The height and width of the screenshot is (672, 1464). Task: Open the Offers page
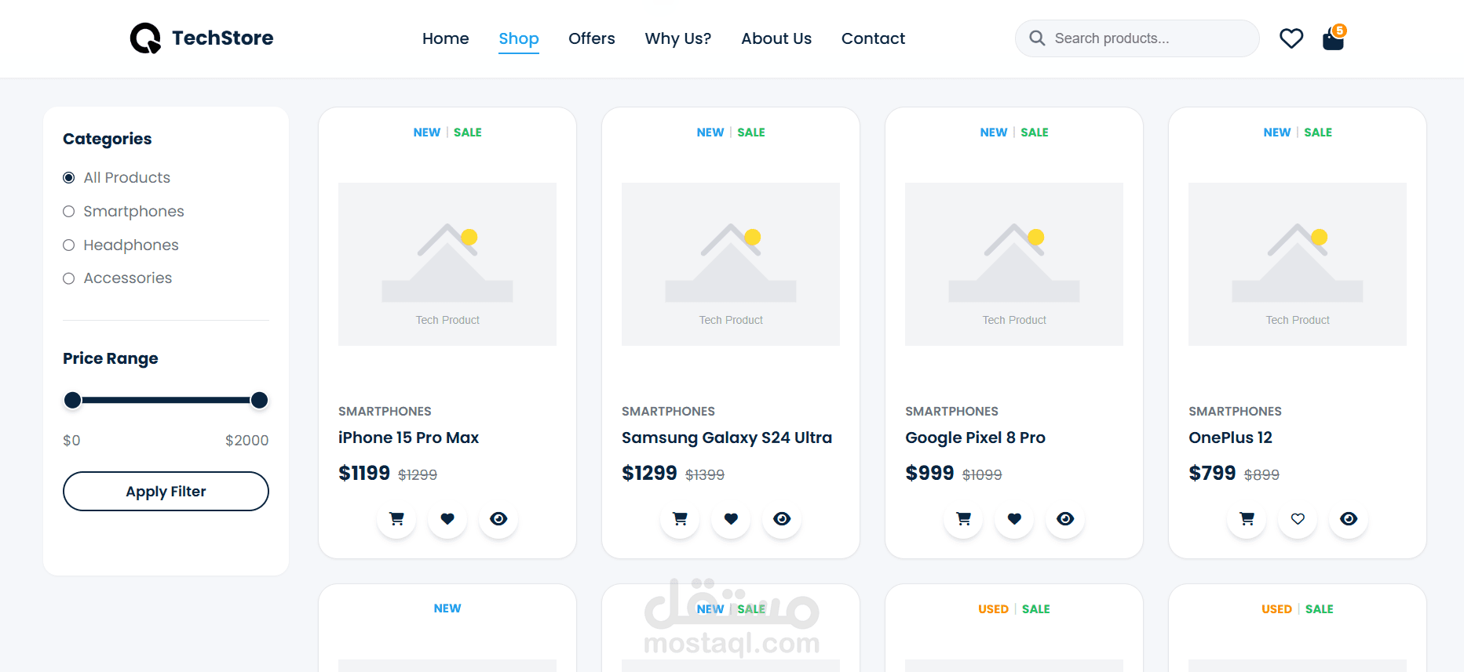pos(592,38)
